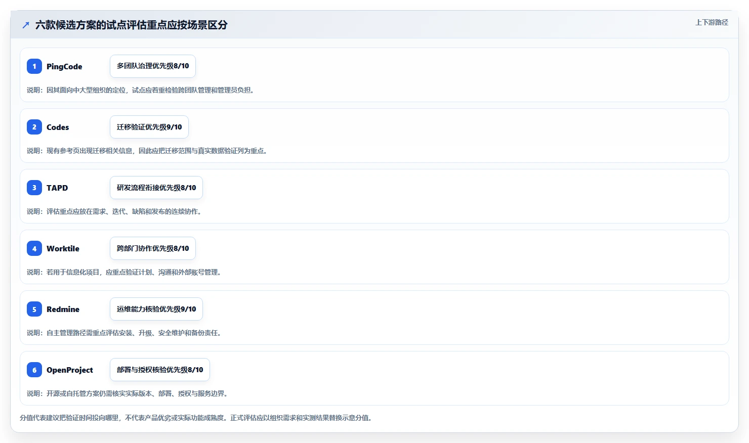Select the OpenProject name text
This screenshot has height=443, width=749.
(x=70, y=370)
